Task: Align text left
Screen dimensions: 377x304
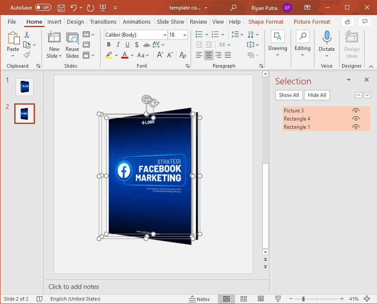Action: coord(199,55)
